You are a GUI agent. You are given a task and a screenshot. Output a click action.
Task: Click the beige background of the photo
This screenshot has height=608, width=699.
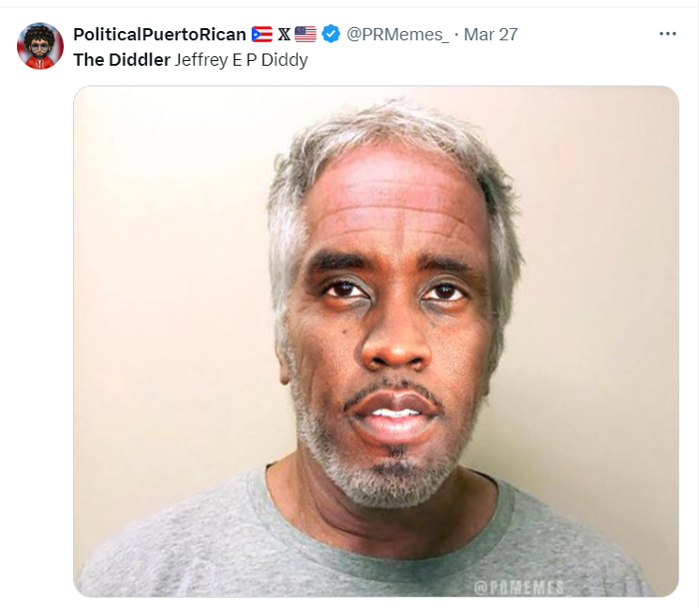(x=170, y=267)
